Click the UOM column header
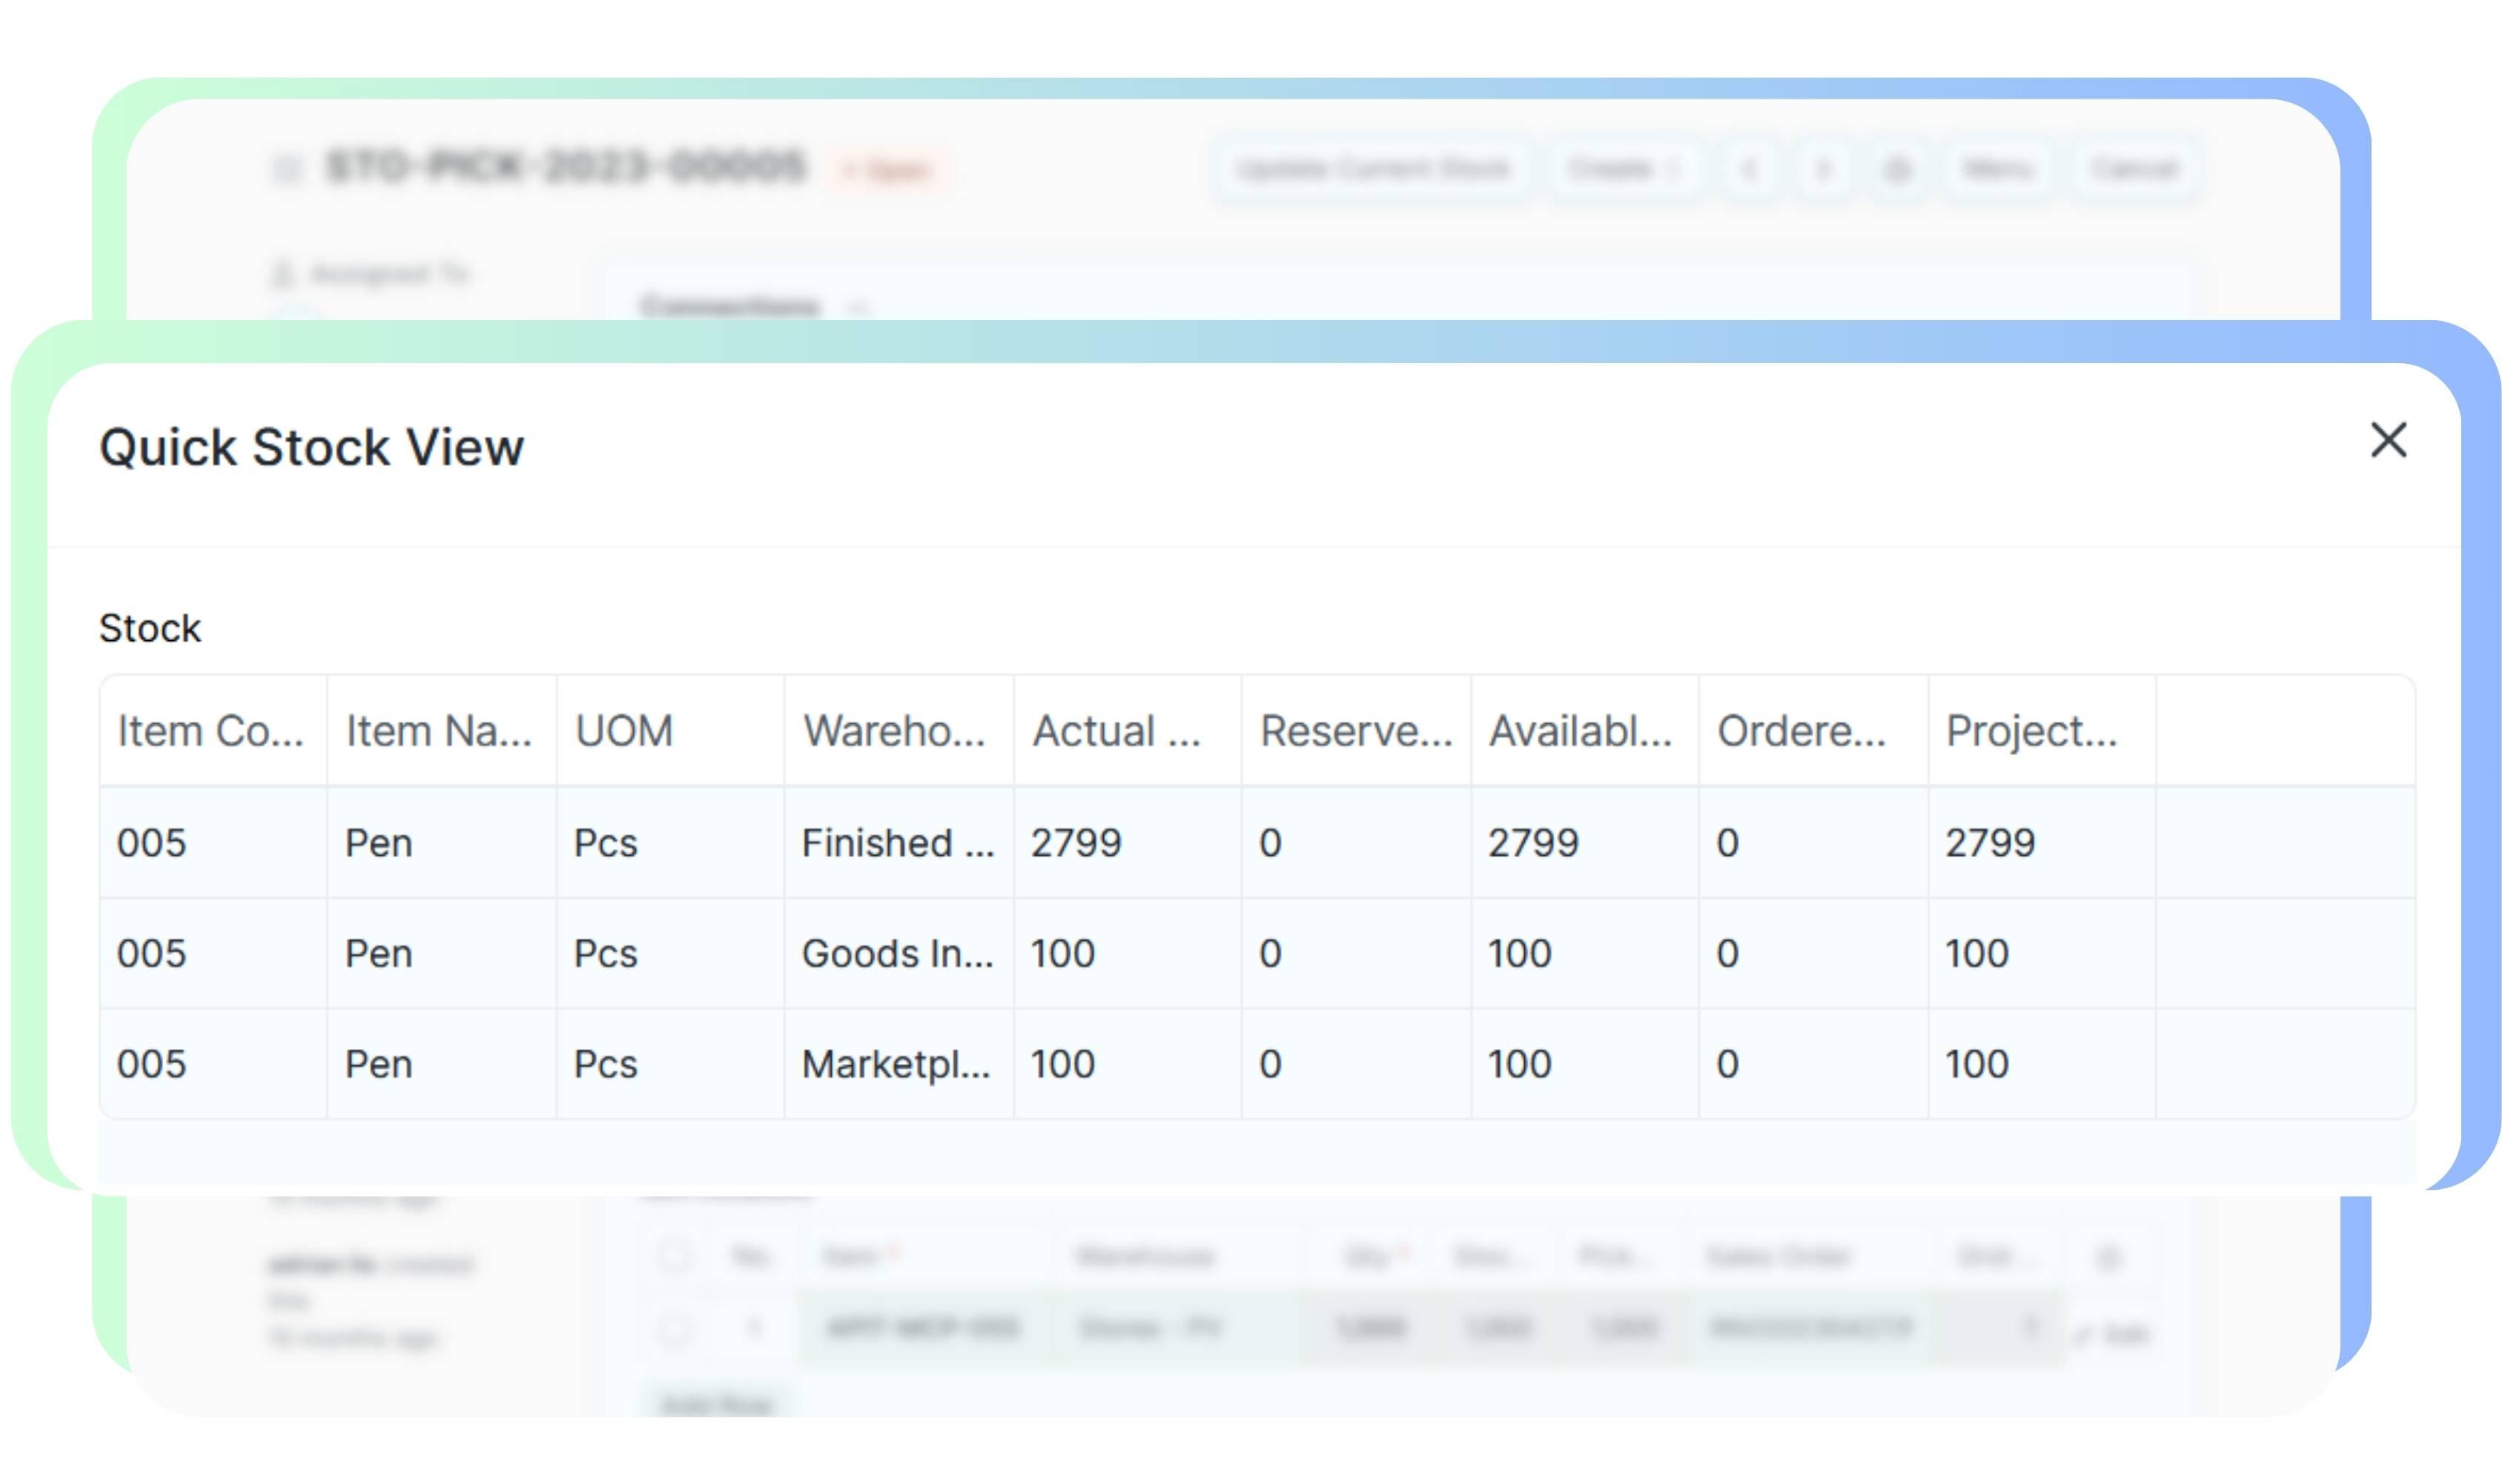2502x1484 pixels. click(624, 731)
